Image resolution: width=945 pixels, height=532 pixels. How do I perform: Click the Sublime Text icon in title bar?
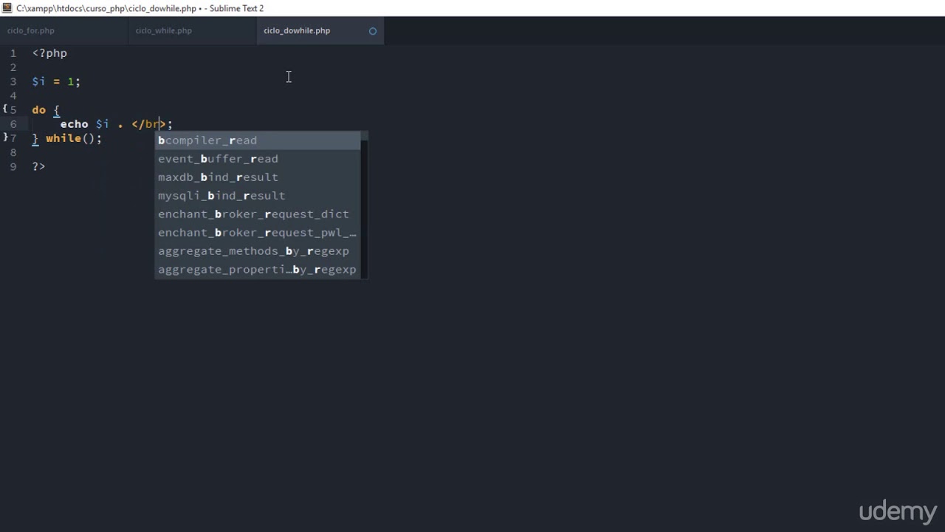(7, 8)
